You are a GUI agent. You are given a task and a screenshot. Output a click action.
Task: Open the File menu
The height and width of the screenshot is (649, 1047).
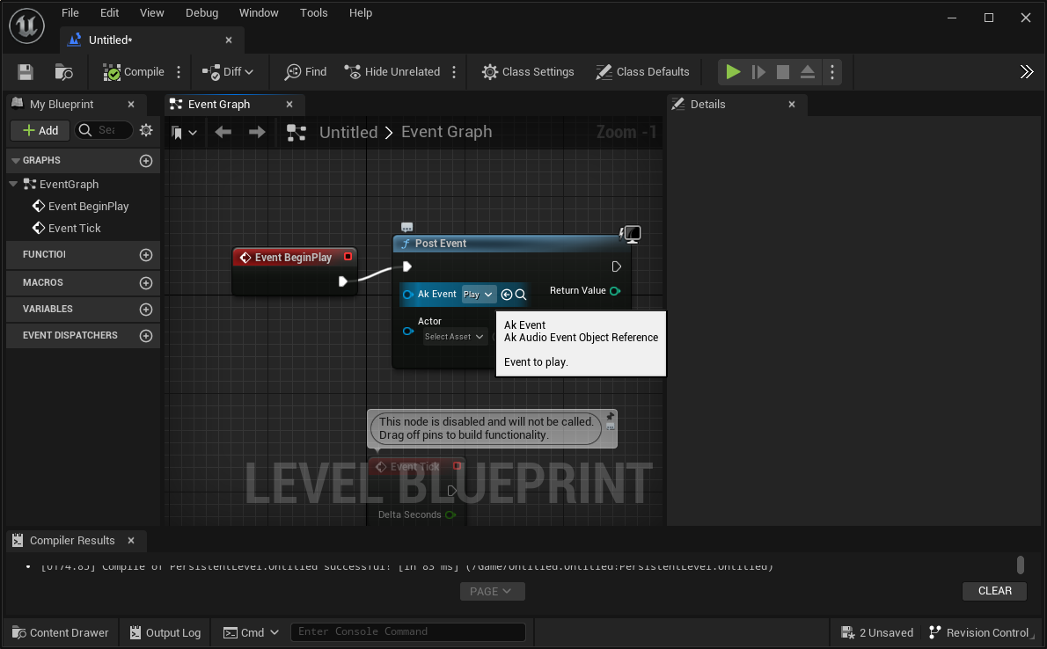(70, 12)
